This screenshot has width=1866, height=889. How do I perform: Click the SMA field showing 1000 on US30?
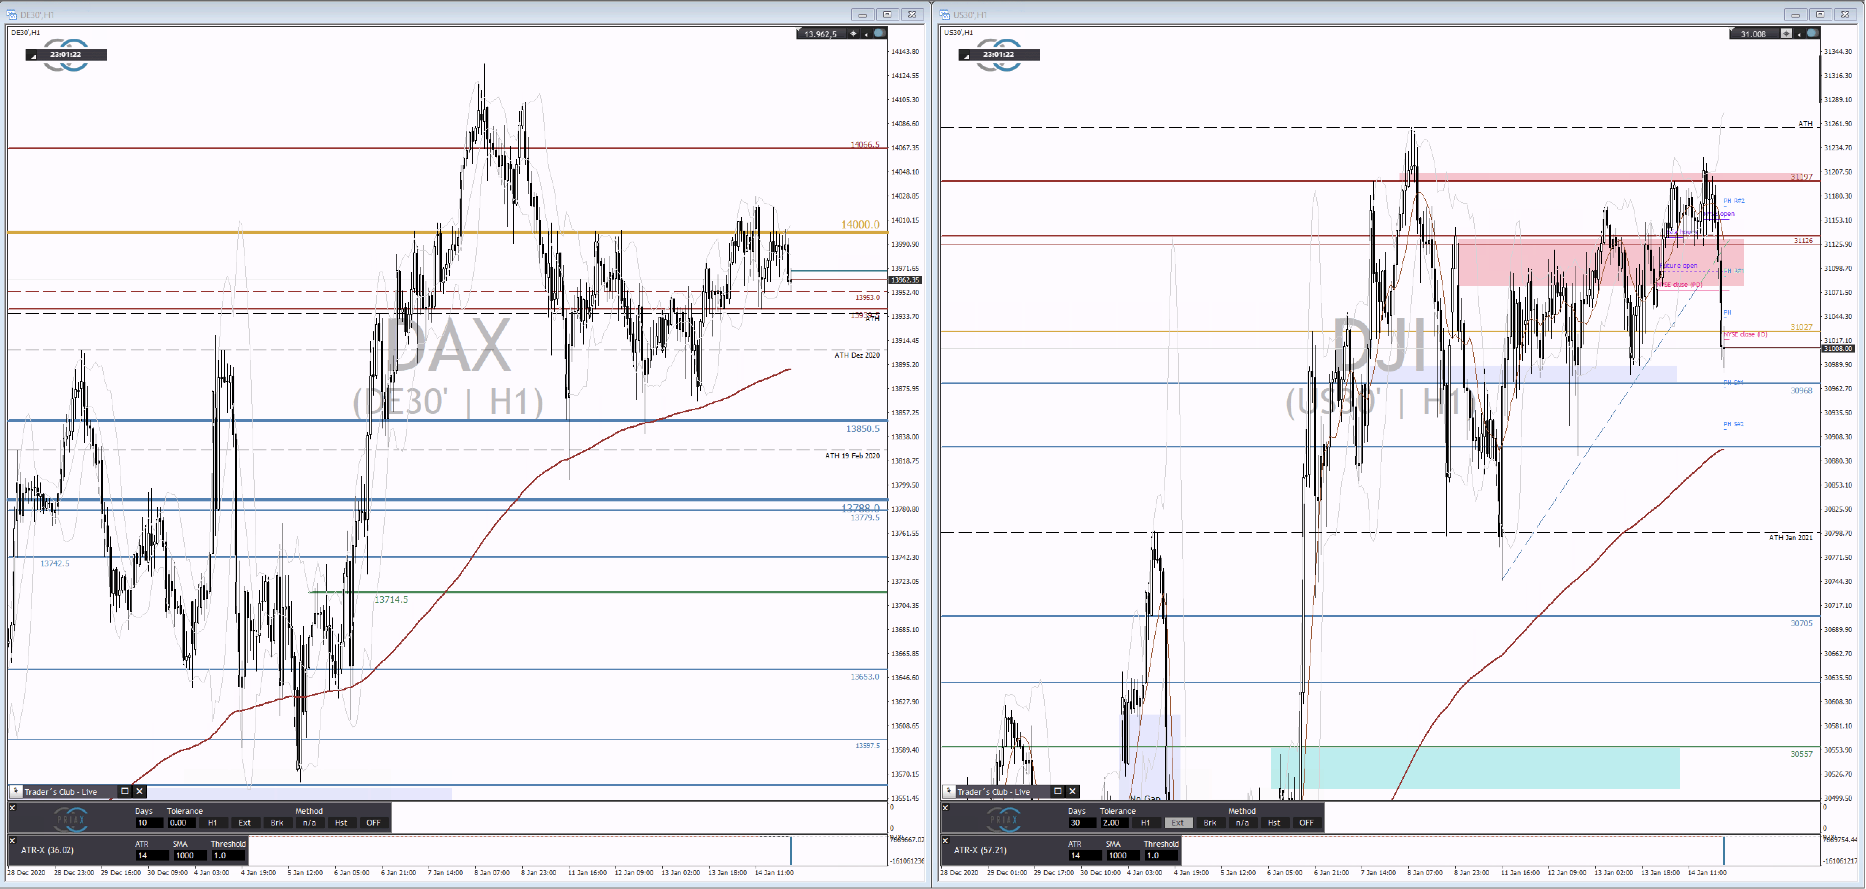tap(1123, 856)
